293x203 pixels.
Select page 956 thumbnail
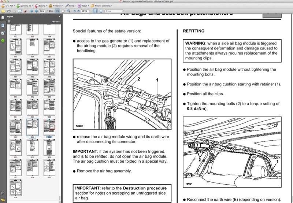(x=33, y=47)
